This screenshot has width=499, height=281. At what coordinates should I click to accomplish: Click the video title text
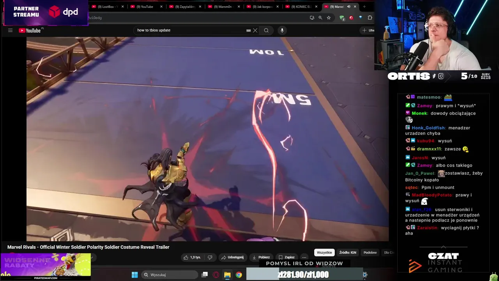(x=88, y=247)
